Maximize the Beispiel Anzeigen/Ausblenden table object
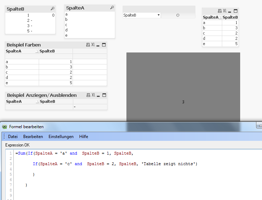The width and height of the screenshot is (262, 200). point(104,95)
